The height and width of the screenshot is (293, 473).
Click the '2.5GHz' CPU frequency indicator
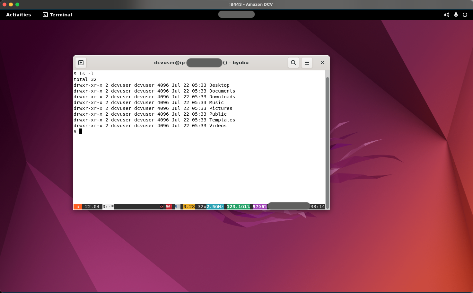pyautogui.click(x=215, y=207)
